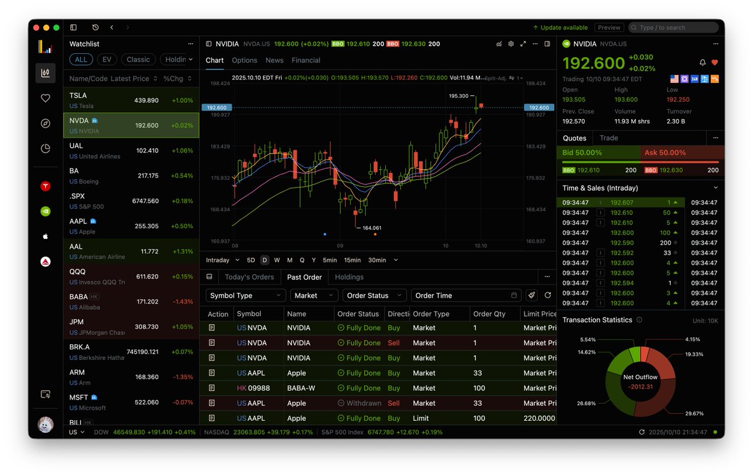753x476 pixels.
Task: Open the green NVIDIA logo shortcut in the left sidebar
Action: [45, 211]
